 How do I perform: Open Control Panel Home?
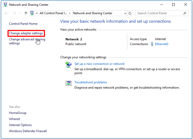pos(23,24)
